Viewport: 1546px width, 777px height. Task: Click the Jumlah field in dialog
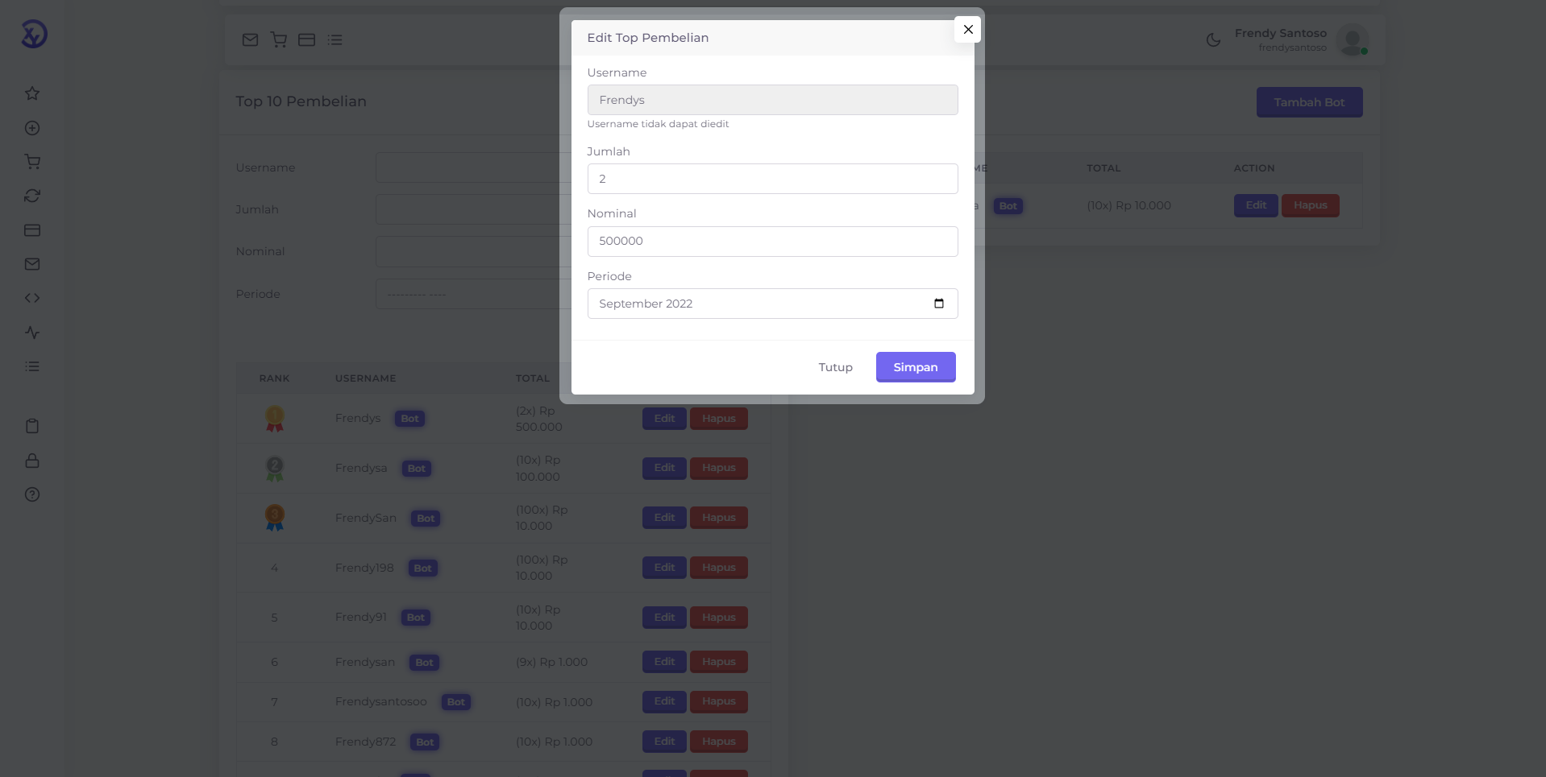(772, 179)
